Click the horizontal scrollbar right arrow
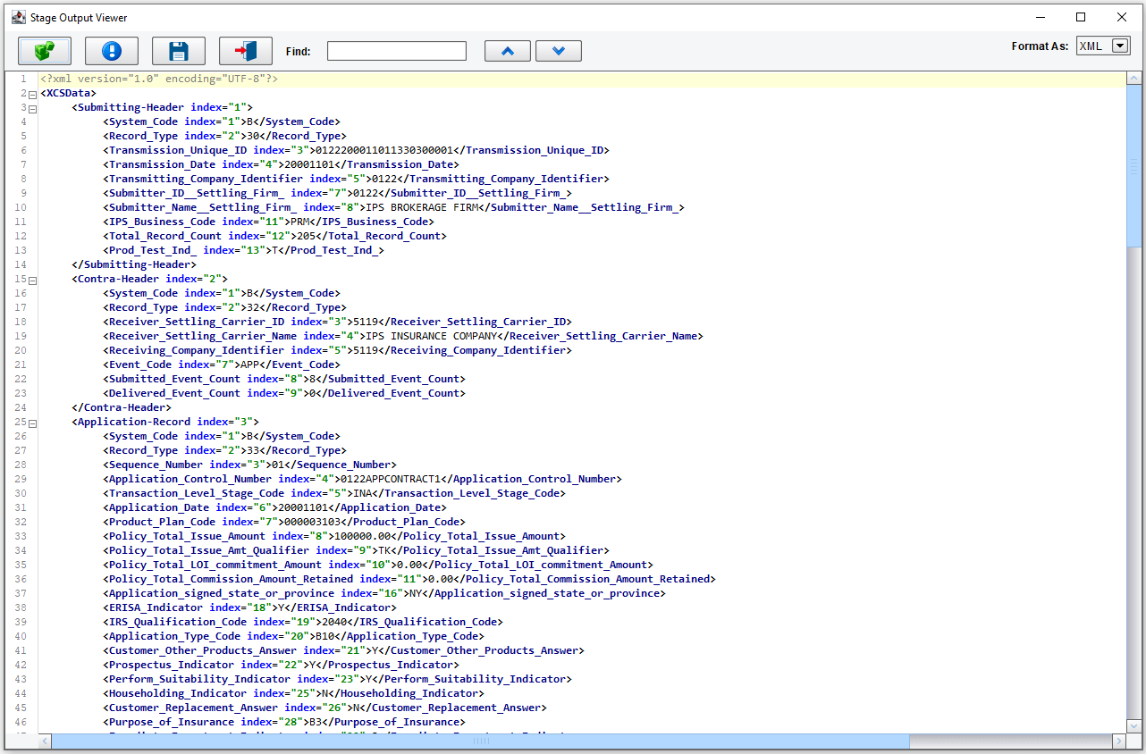 1118,741
